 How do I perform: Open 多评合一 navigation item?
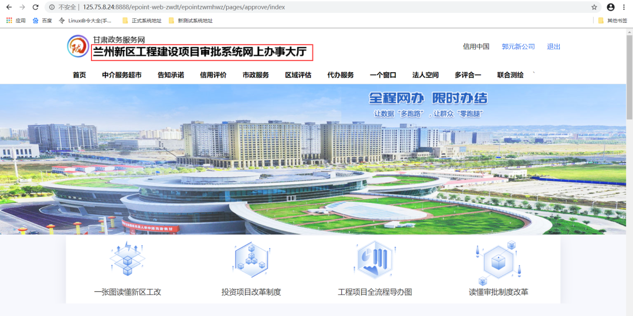[x=468, y=75]
